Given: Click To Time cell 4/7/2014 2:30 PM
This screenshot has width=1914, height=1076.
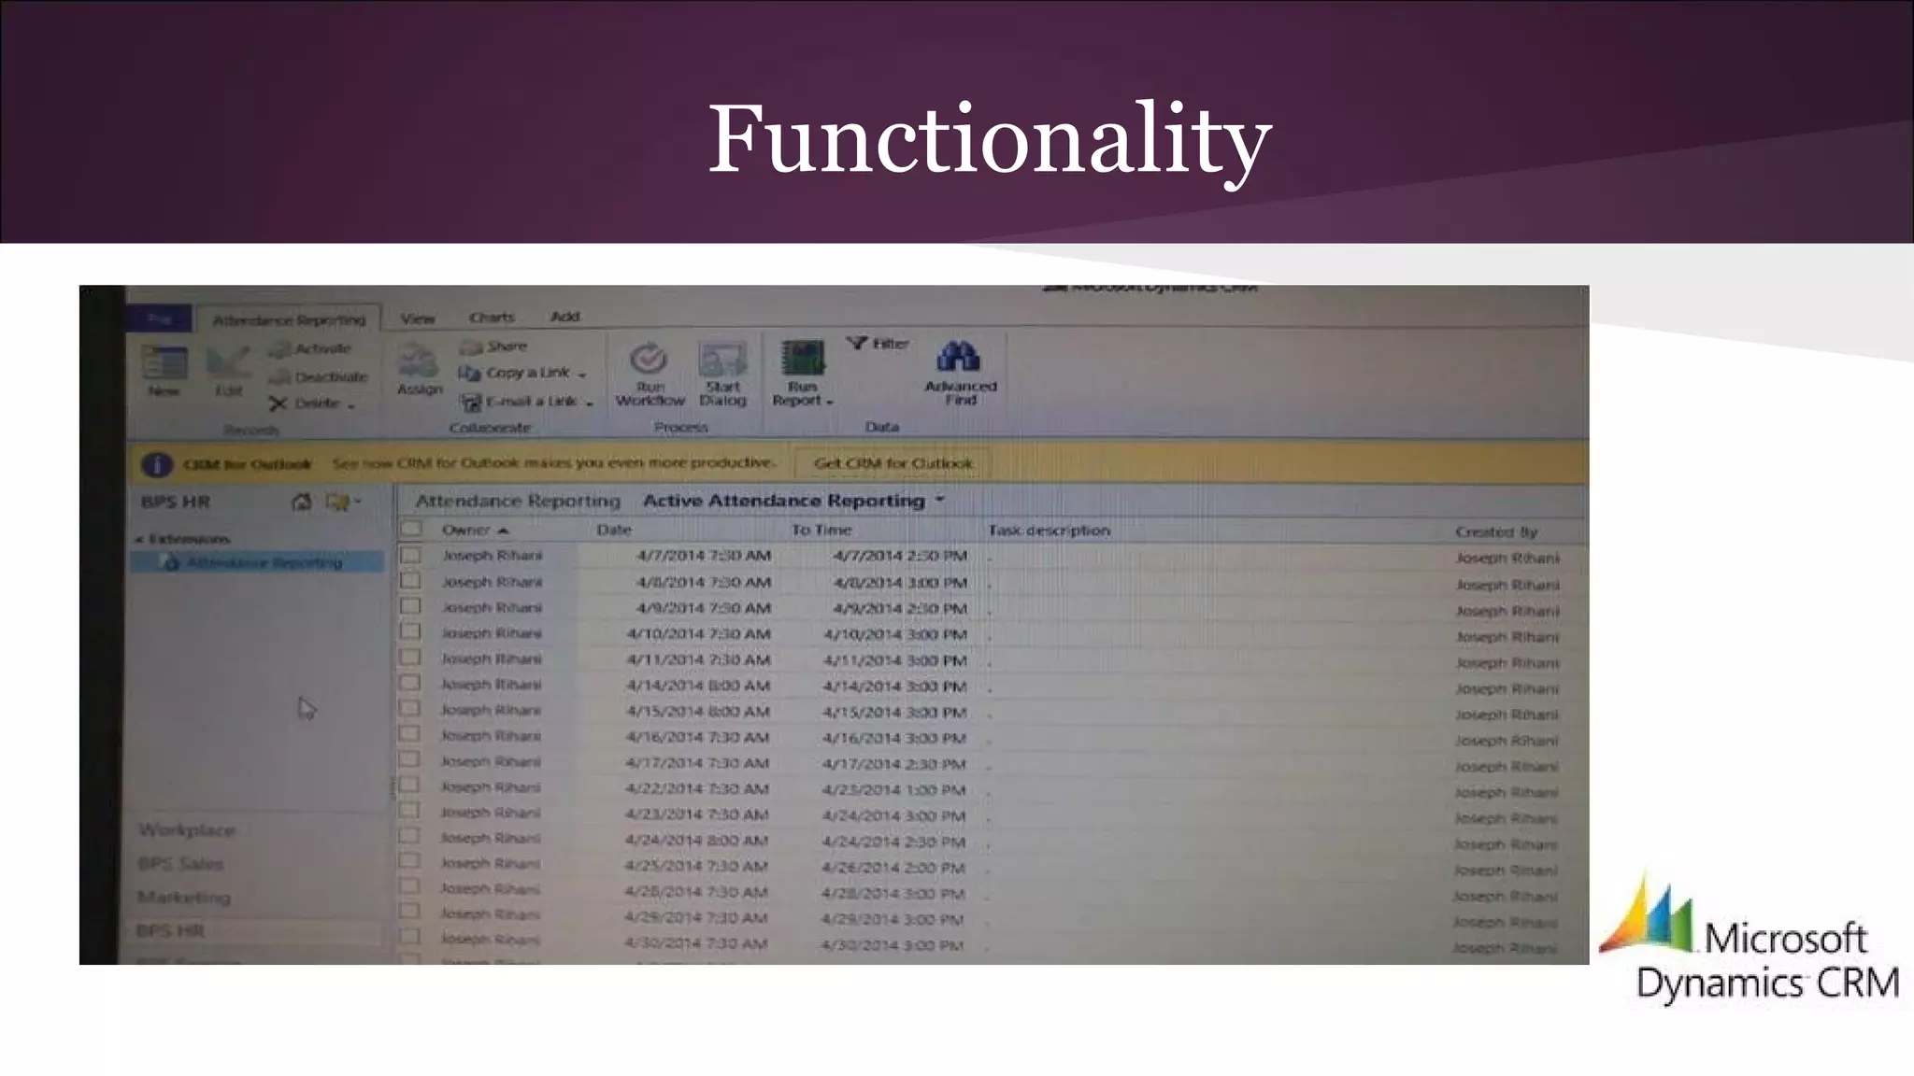Looking at the screenshot, I should point(900,556).
